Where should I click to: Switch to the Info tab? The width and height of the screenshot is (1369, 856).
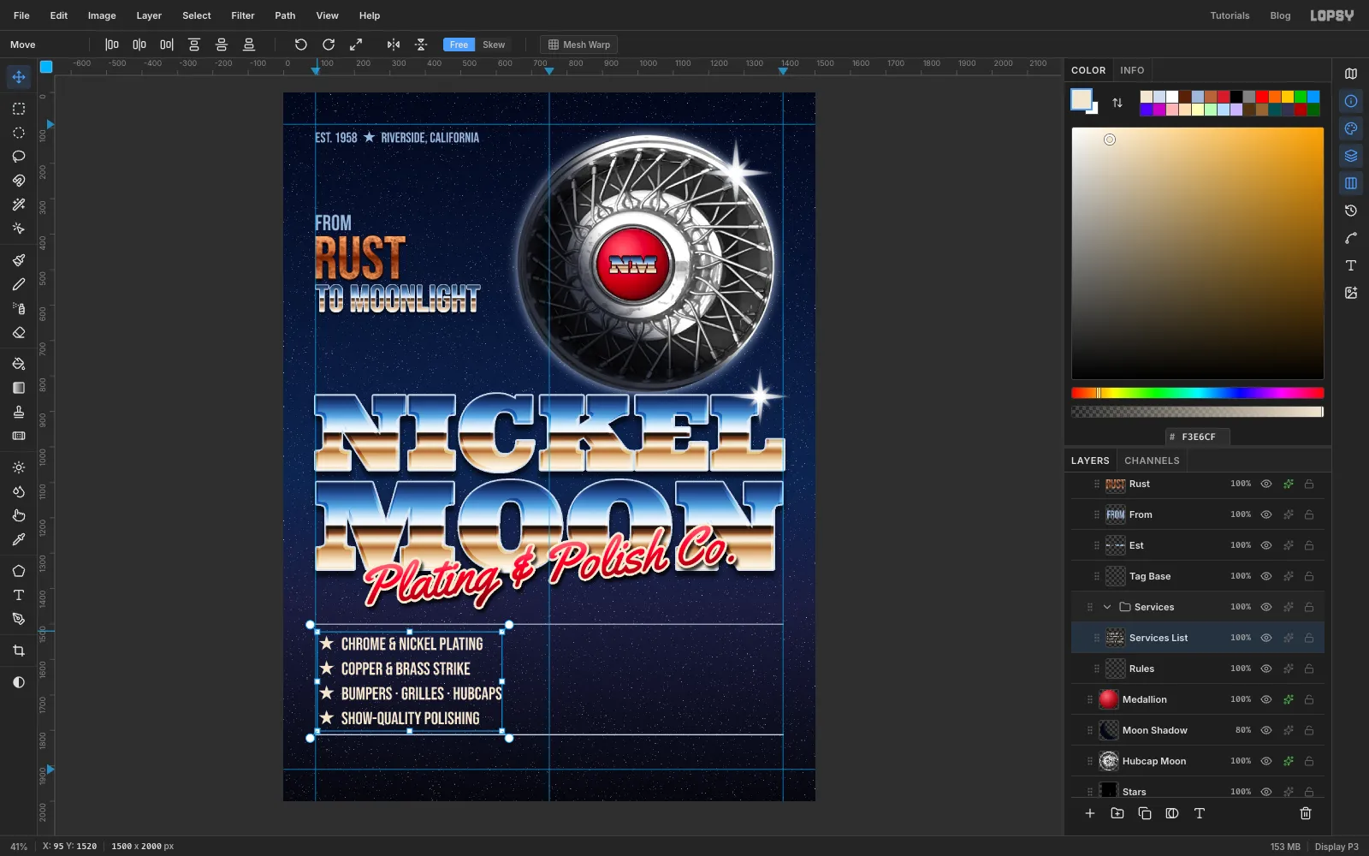coord(1132,70)
